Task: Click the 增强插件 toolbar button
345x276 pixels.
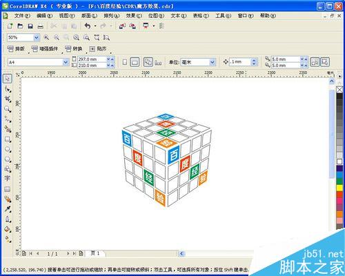Action: (45, 49)
